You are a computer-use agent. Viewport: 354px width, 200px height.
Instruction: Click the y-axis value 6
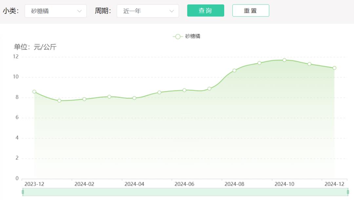pyautogui.click(x=17, y=118)
